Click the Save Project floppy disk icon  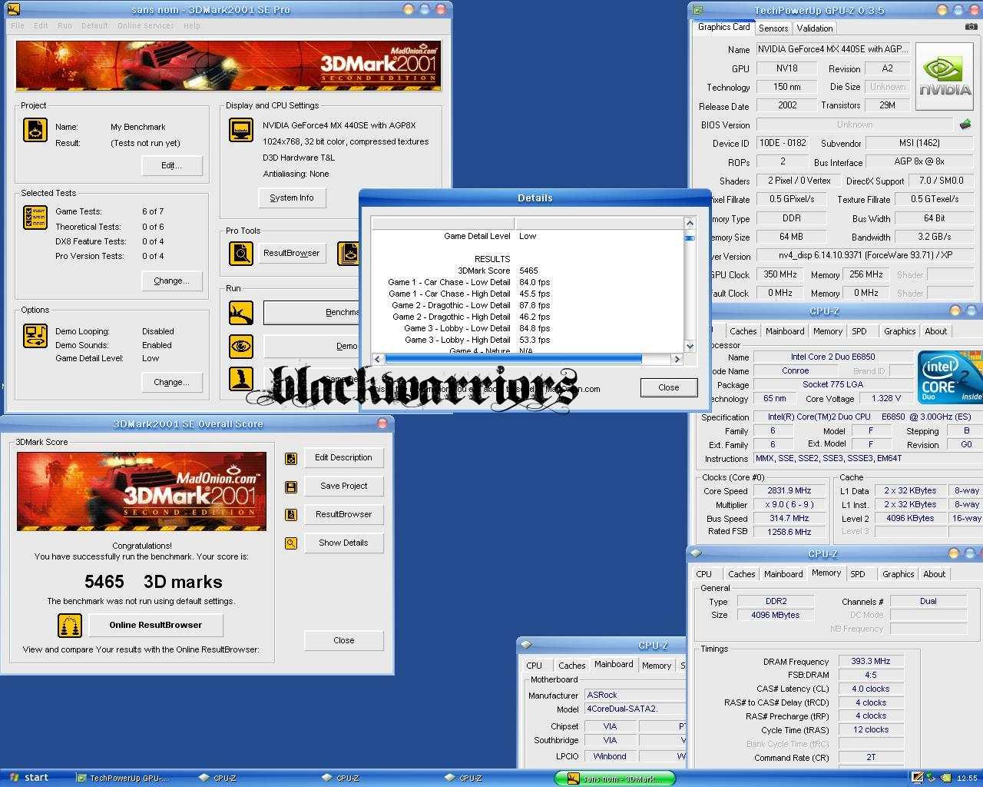click(x=291, y=486)
